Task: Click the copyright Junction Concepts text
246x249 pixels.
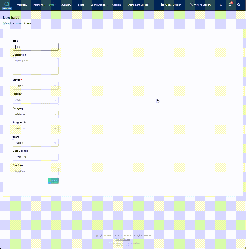Action: click(123, 235)
